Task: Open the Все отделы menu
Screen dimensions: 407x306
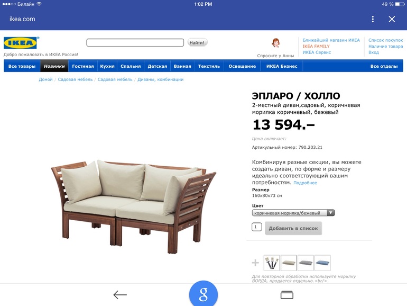Action: 384,66
